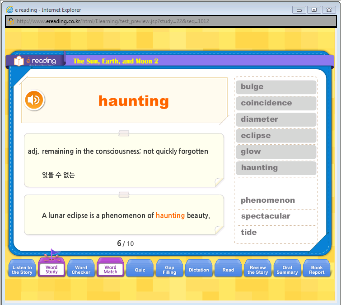Close the e reading window
This screenshot has width=341, height=305.
click(329, 10)
